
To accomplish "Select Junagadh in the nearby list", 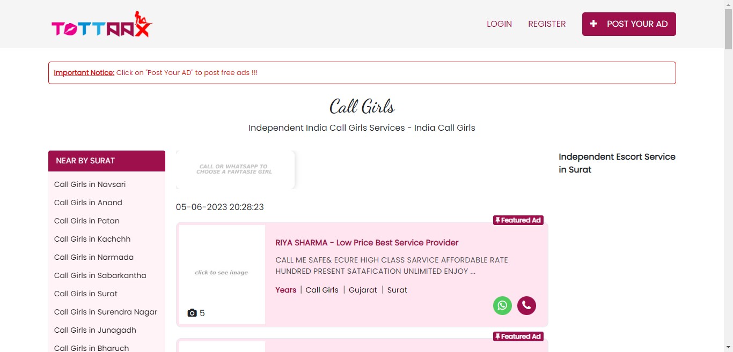I will tap(95, 330).
